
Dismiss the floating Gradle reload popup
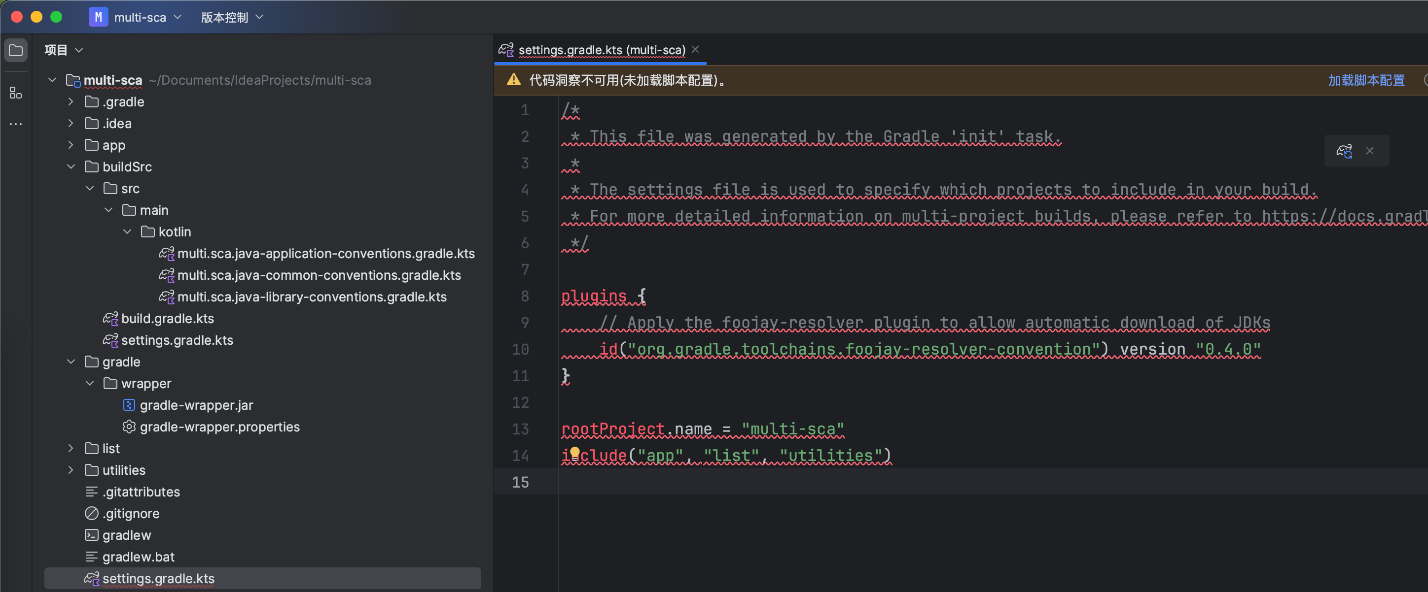(1370, 151)
